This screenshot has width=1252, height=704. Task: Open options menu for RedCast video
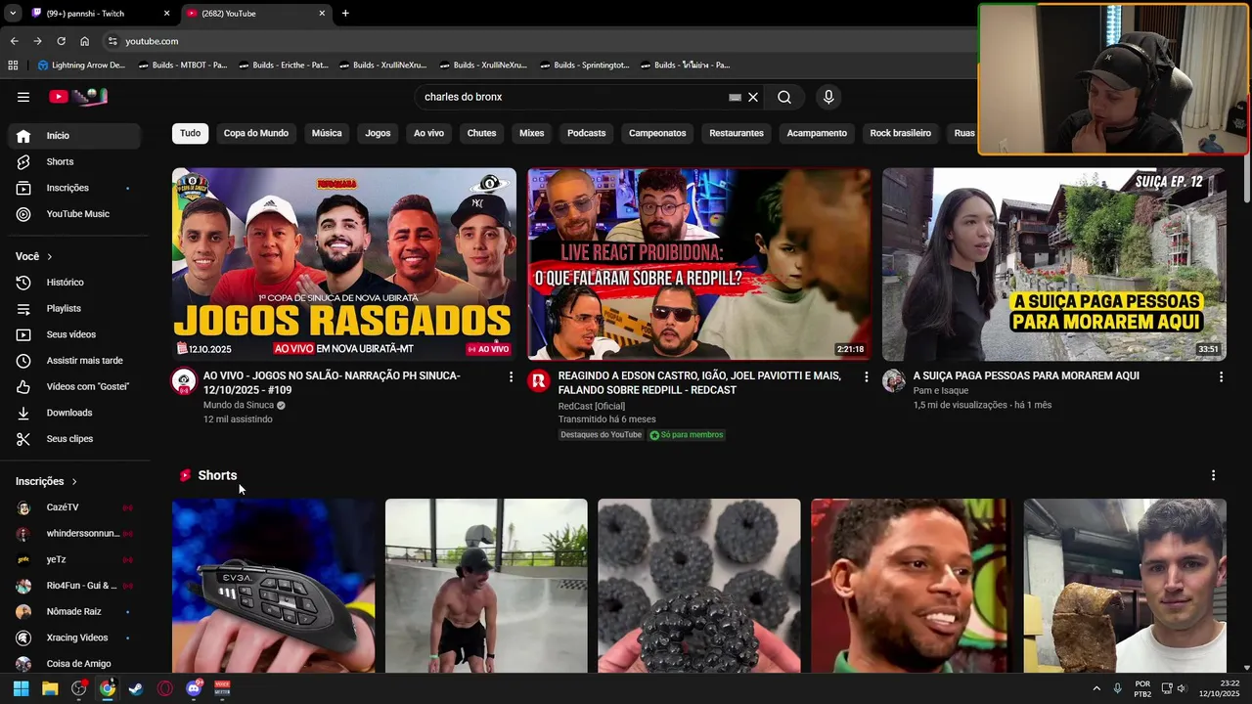[x=866, y=376]
